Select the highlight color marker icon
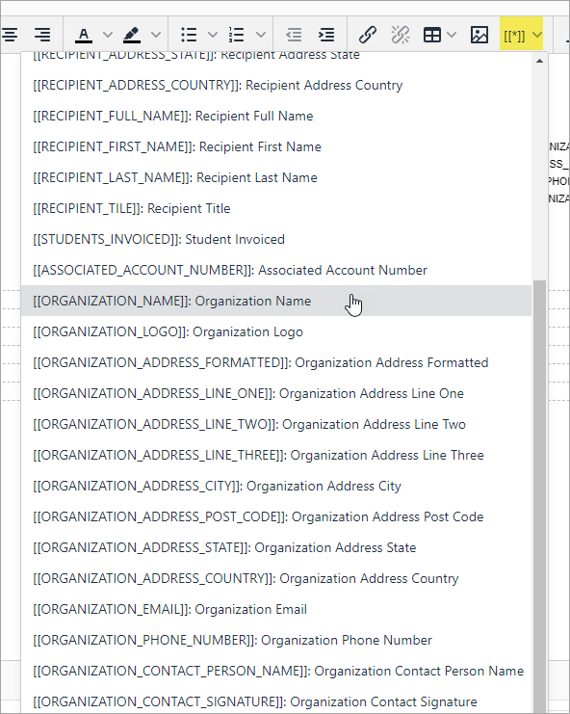 click(132, 35)
